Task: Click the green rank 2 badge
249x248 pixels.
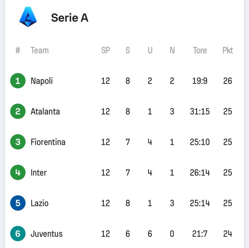Action: [x=18, y=111]
